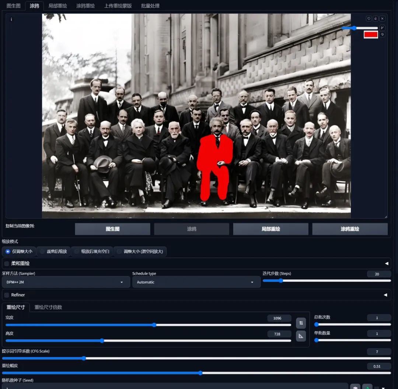Expand the Refiner section arrow

click(385, 295)
